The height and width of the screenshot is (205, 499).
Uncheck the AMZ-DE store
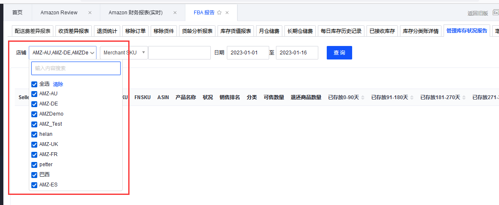[34, 104]
